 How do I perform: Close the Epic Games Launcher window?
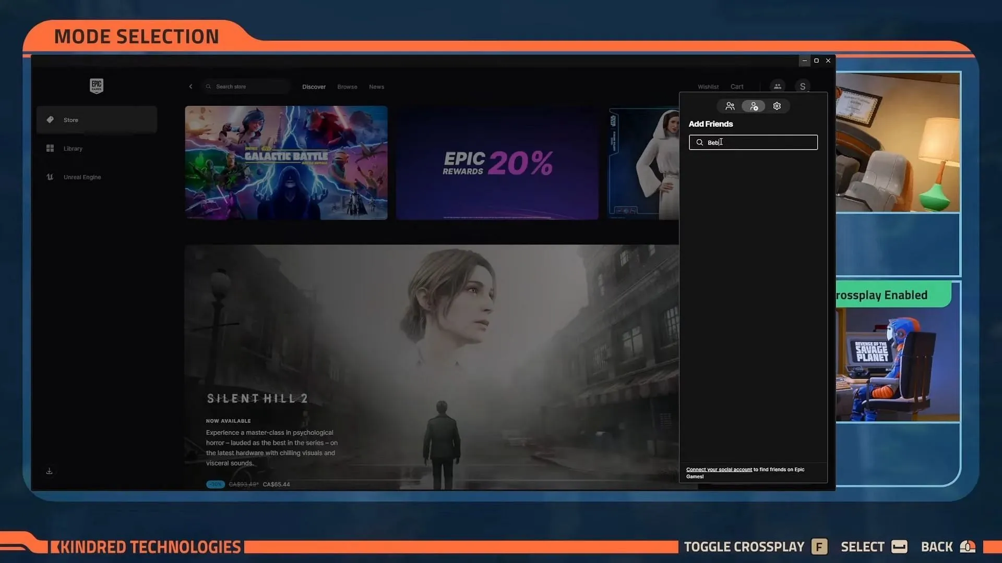[x=828, y=61]
